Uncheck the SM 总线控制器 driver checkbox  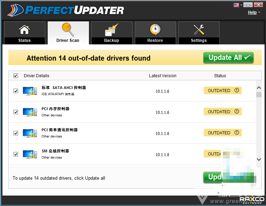[x=16, y=154]
